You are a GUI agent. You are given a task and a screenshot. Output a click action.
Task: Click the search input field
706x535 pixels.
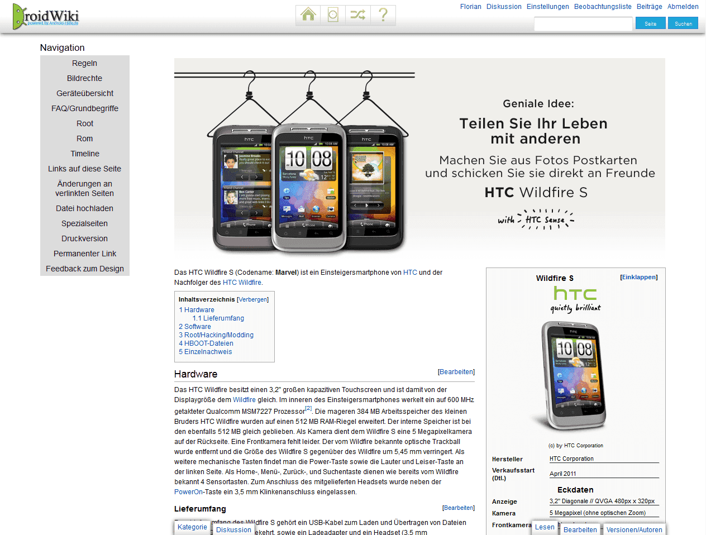click(583, 23)
